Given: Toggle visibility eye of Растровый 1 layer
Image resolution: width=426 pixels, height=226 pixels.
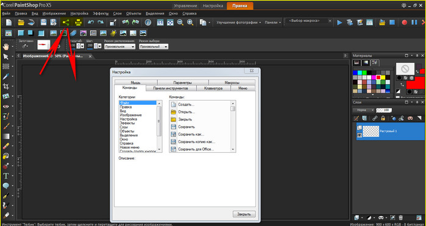Looking at the screenshot, I should coord(359,135).
